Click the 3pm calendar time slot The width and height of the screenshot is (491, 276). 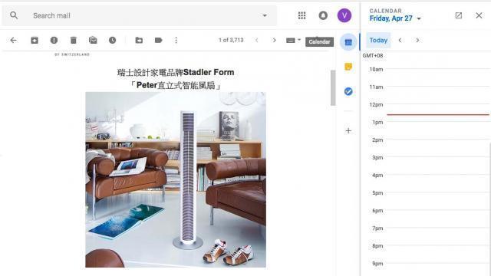coord(438,166)
